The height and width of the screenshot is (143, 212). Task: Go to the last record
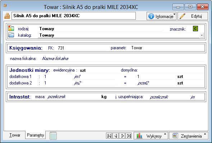129,136
